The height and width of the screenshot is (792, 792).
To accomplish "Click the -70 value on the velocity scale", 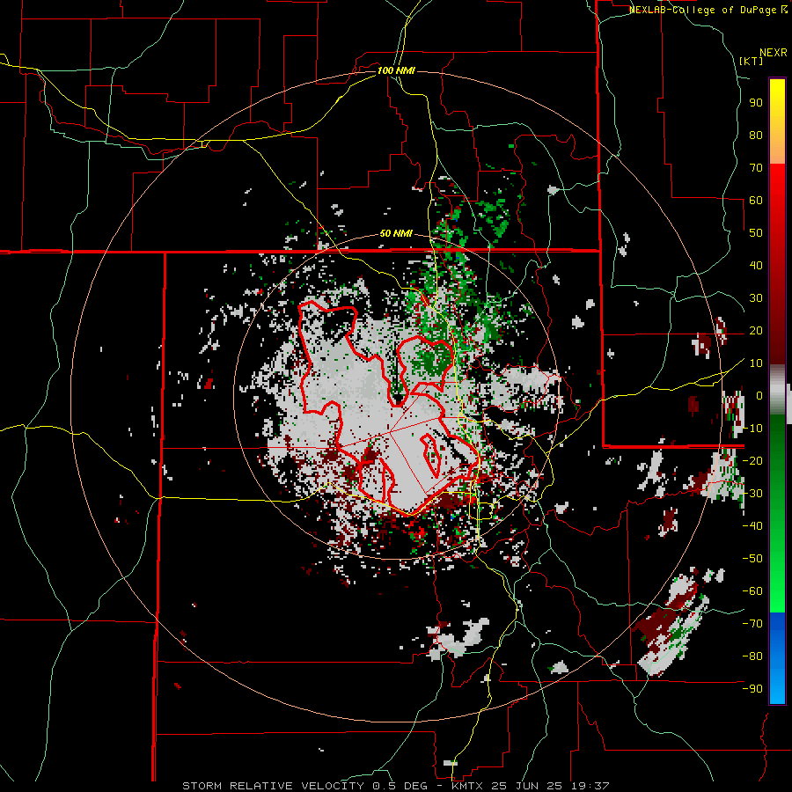I will [752, 624].
